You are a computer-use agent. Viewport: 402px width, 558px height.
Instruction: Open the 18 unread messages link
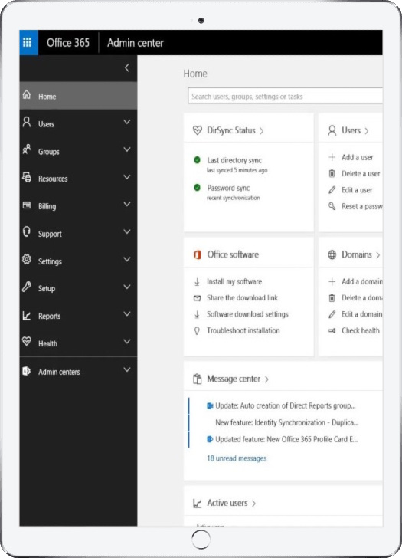point(237,458)
